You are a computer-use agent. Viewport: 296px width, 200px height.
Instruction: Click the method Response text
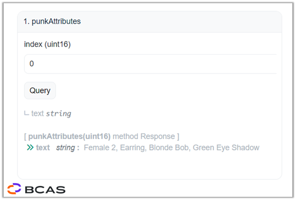(144, 136)
